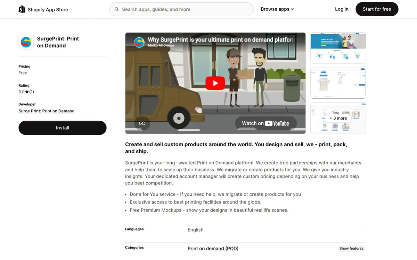Open the first screenshot thumbnail
This screenshot has width=417, height=260.
tap(338, 48)
